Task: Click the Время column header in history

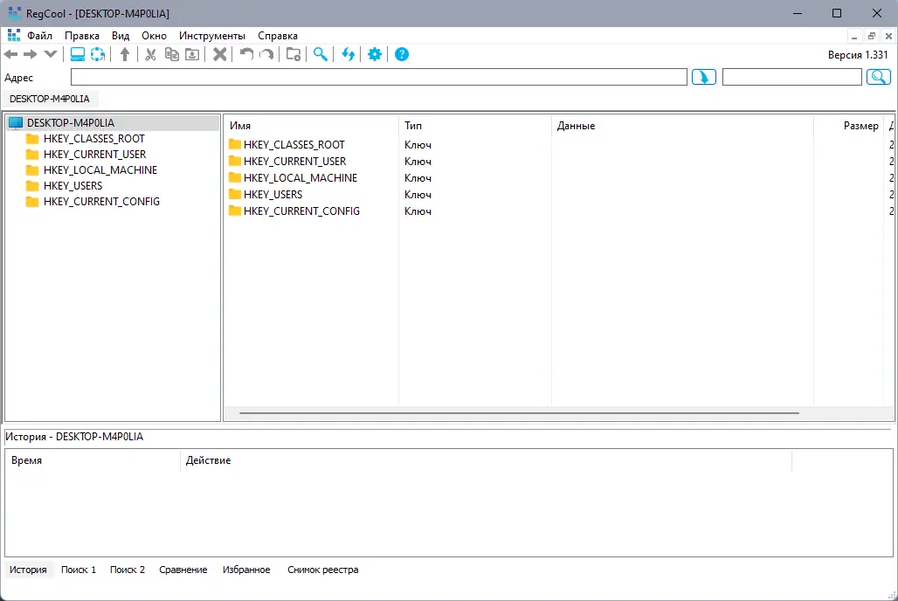Action: [93, 460]
